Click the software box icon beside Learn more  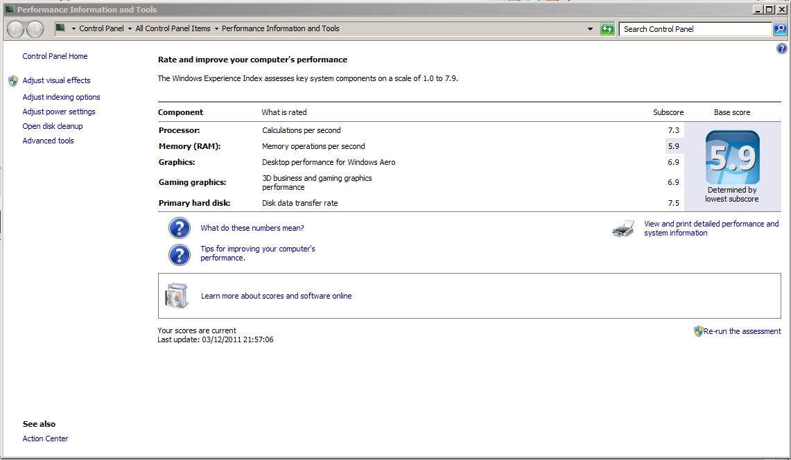pos(177,296)
